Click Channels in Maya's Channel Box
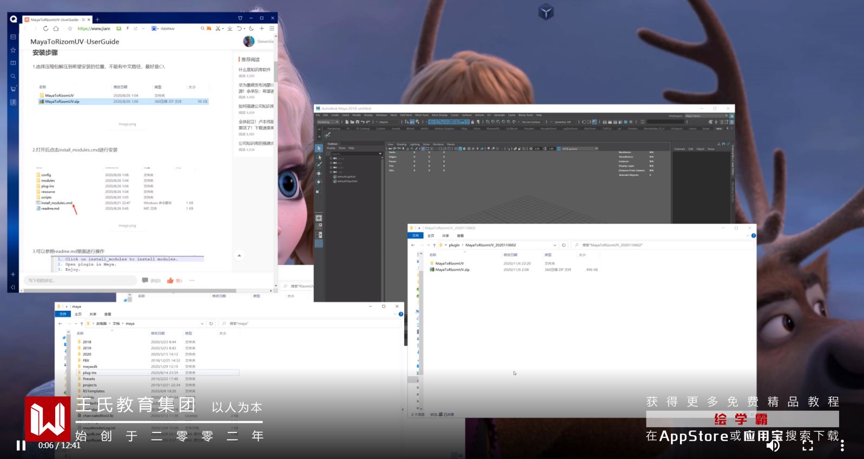This screenshot has width=864, height=459. (680, 149)
